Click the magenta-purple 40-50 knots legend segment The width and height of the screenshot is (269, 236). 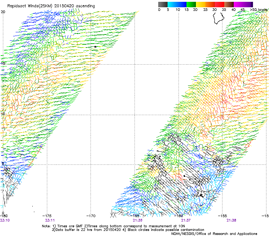(243, 4)
